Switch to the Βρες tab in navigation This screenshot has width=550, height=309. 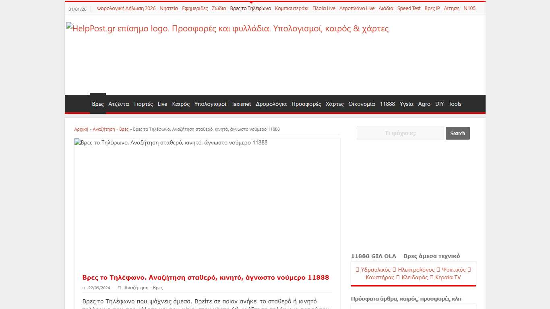(x=97, y=104)
